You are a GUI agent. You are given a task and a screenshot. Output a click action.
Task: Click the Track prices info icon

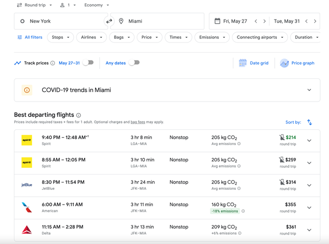(53, 63)
